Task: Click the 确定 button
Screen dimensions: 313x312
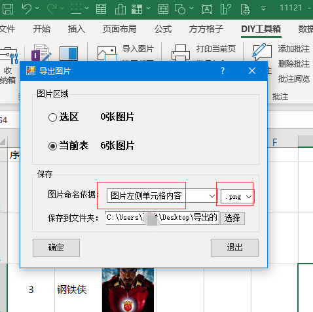Action: [56, 248]
